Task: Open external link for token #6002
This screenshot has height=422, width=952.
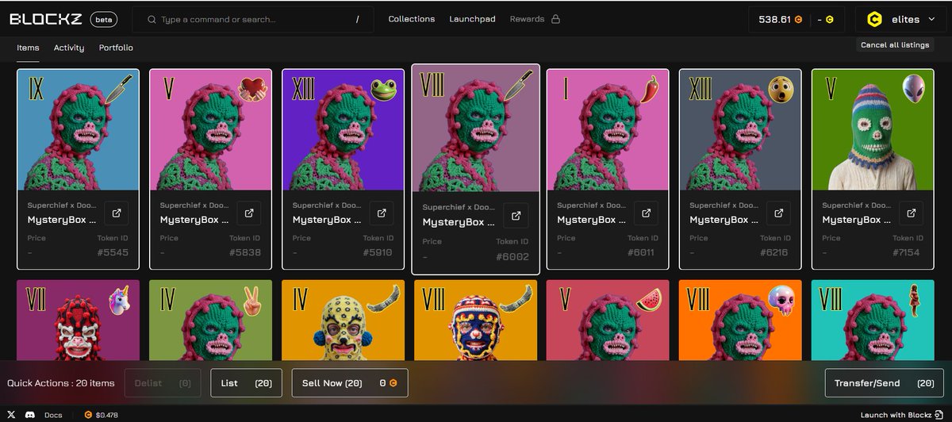Action: click(516, 216)
